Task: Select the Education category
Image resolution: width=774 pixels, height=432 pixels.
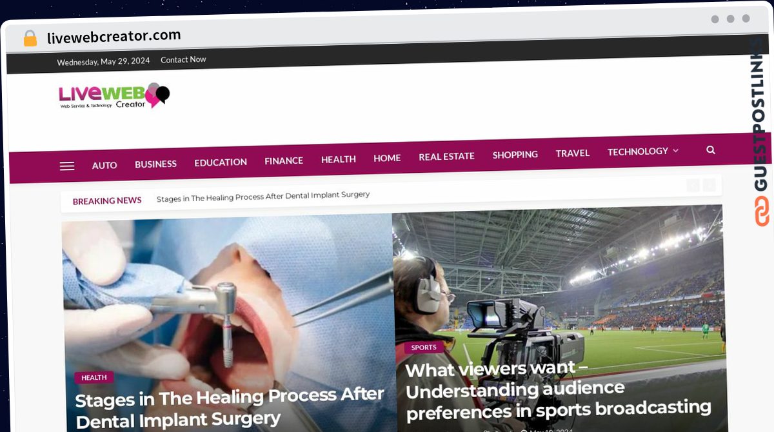Action: click(221, 162)
